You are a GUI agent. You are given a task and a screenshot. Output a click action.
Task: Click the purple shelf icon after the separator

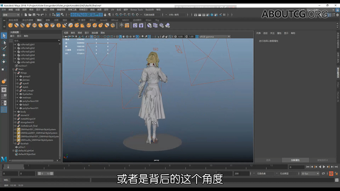click(x=135, y=25)
